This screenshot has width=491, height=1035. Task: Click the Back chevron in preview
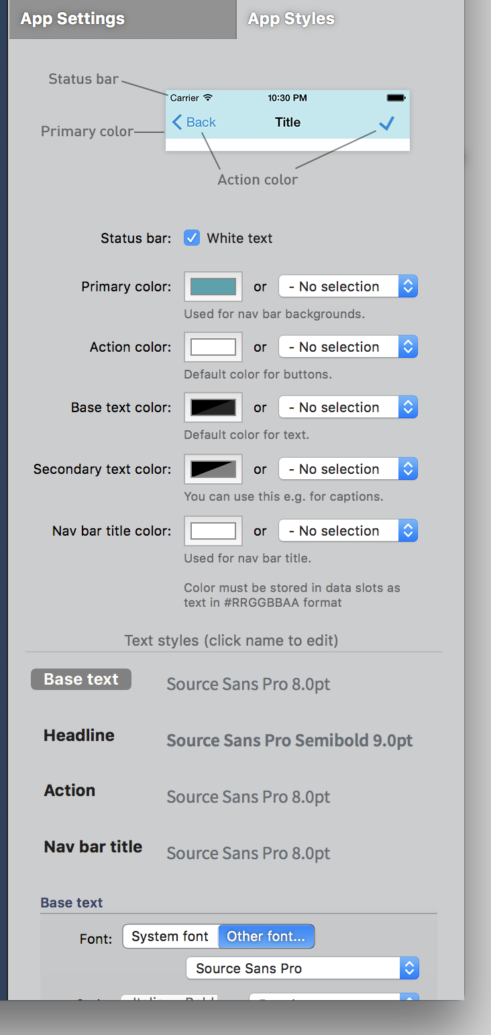[178, 122]
